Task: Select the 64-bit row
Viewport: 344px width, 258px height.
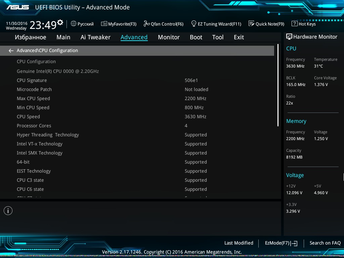Action: click(137, 162)
